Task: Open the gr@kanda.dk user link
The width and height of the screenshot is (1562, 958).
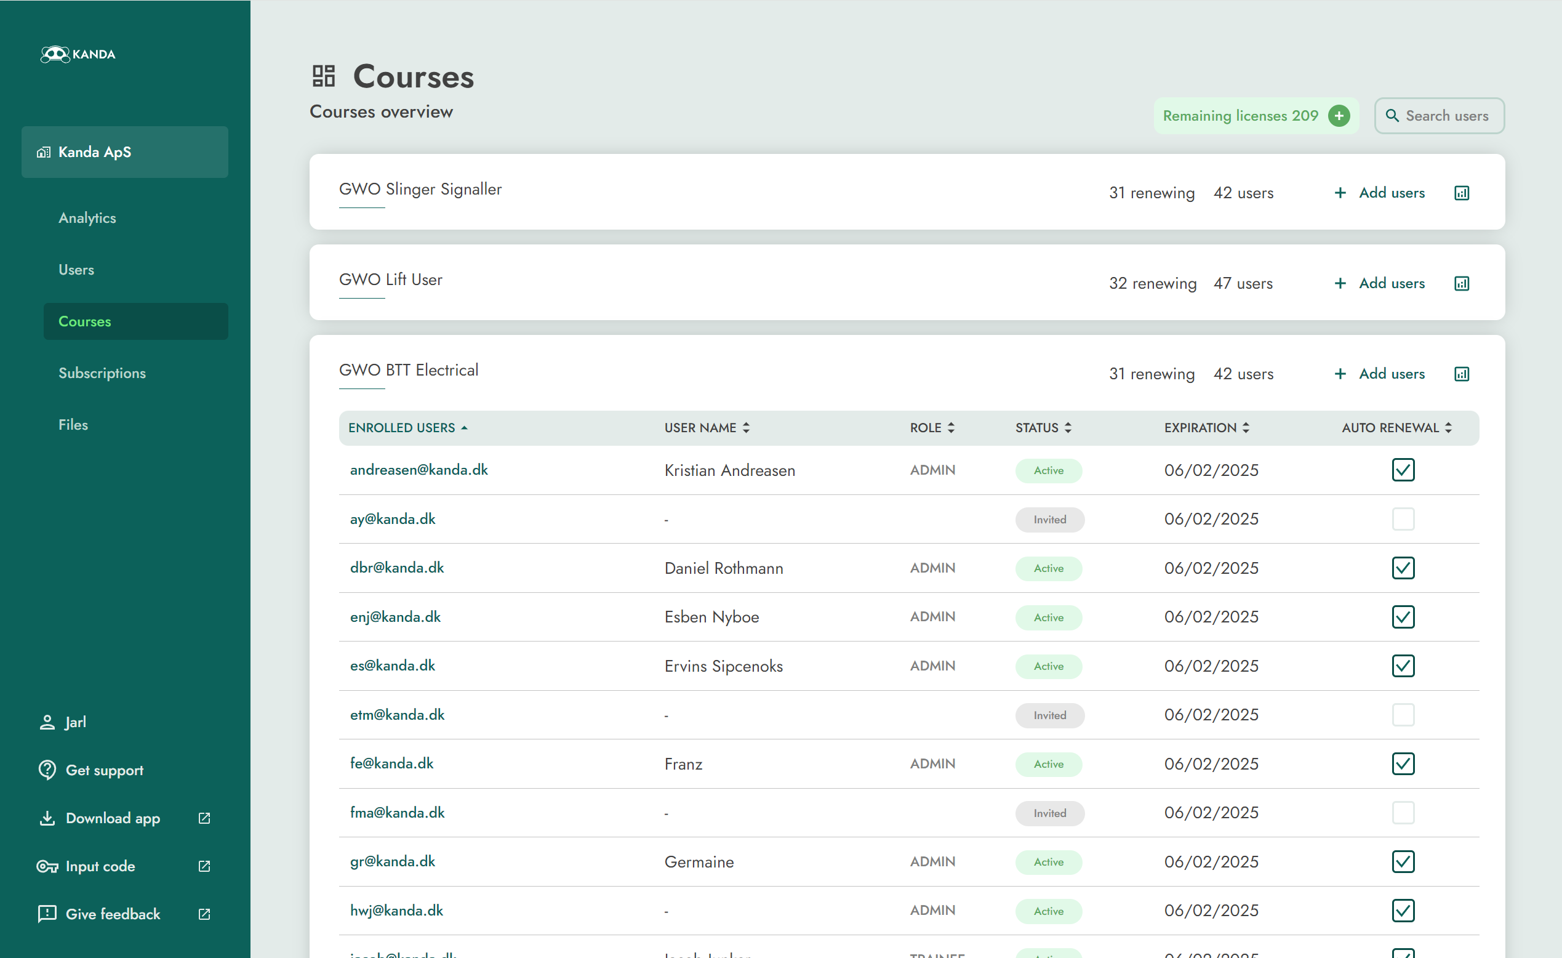Action: point(393,861)
